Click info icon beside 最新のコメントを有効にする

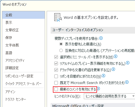click(98, 89)
